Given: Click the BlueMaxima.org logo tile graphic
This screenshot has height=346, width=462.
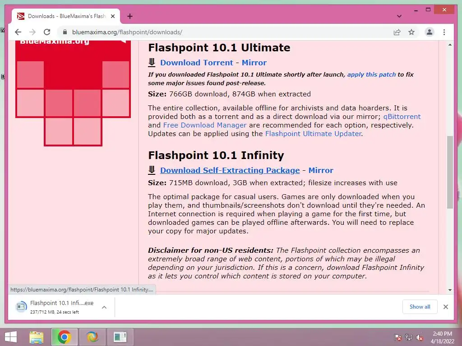Looking at the screenshot, I should click(73, 93).
